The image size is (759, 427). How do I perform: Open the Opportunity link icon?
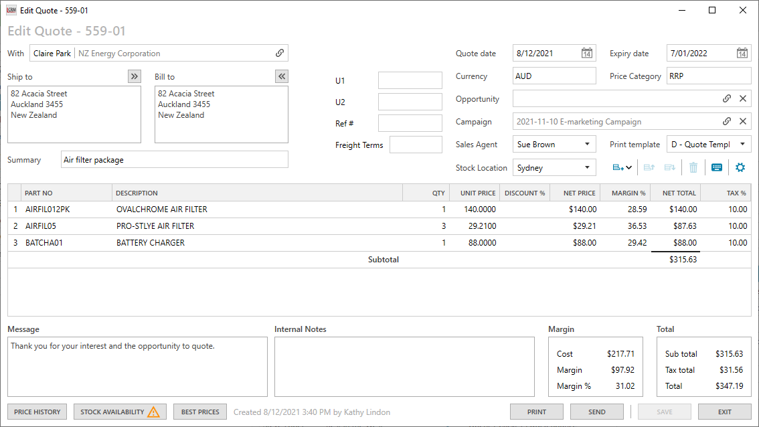pos(727,98)
